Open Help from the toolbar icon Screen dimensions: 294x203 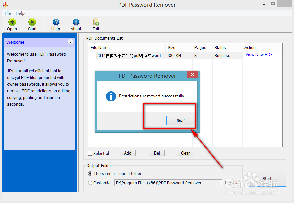point(56,24)
